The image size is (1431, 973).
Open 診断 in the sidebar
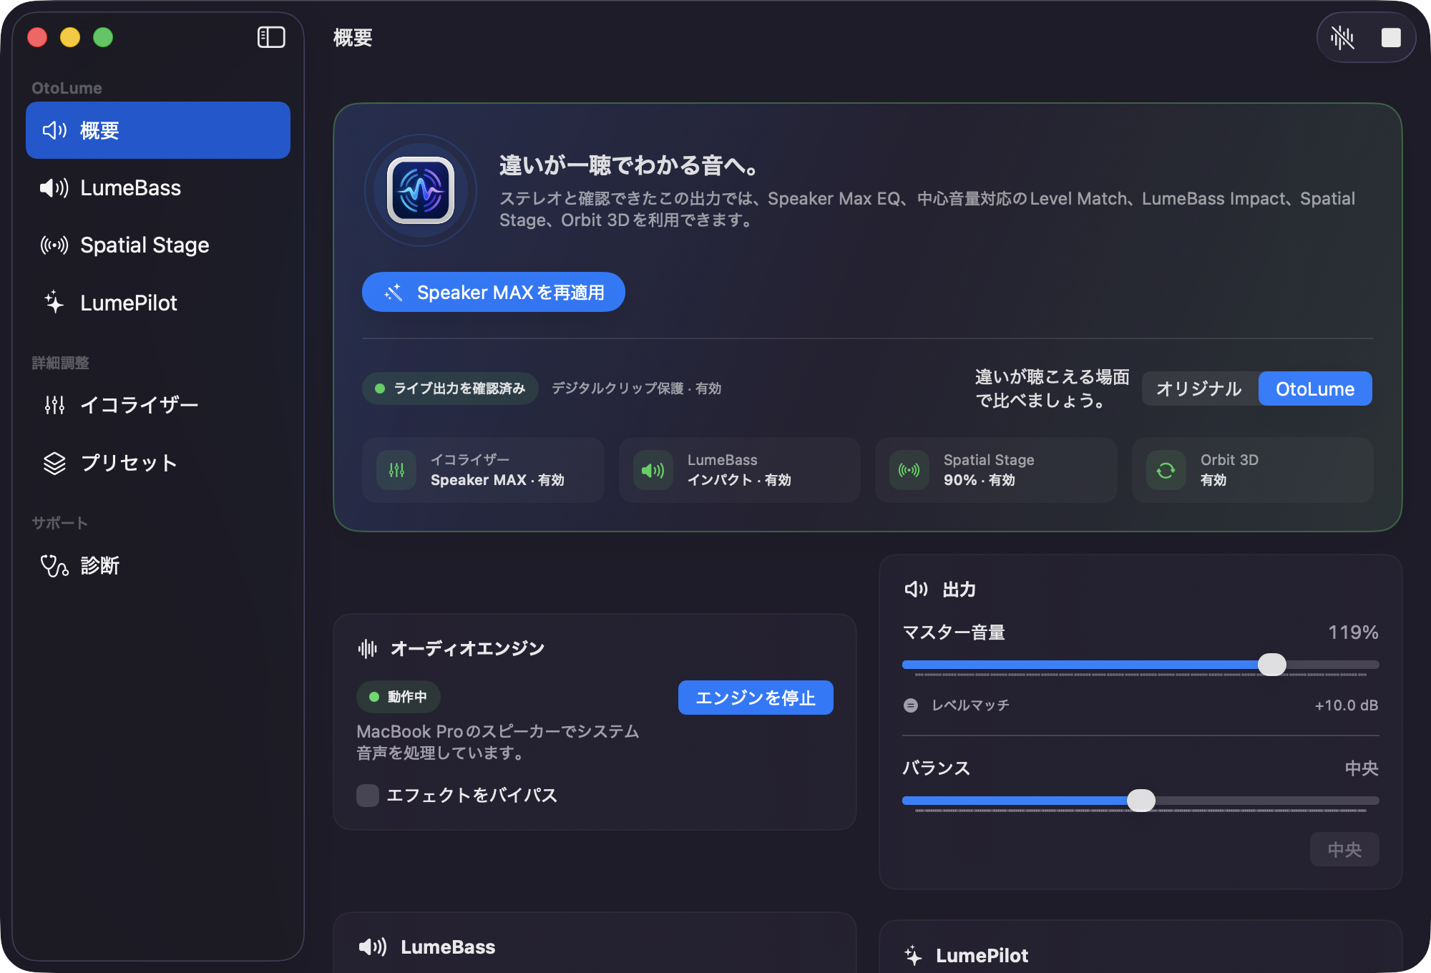pos(158,565)
